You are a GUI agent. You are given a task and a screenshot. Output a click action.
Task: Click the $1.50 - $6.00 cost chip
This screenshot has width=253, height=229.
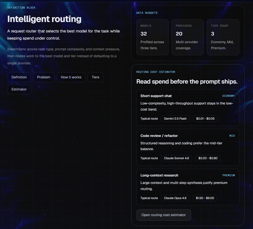click(x=205, y=198)
